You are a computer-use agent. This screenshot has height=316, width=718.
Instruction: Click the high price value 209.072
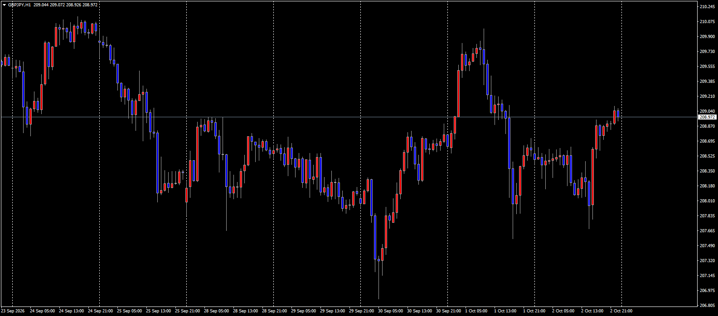pyautogui.click(x=57, y=5)
